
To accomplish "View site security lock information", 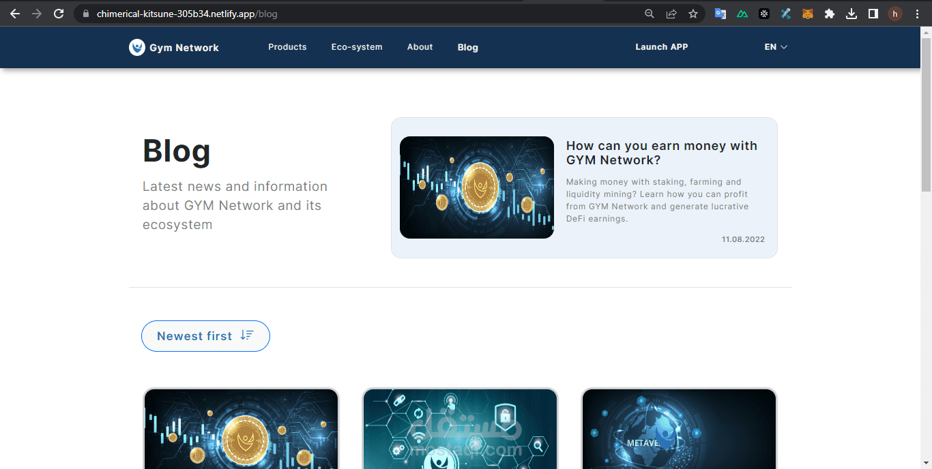I will point(85,14).
